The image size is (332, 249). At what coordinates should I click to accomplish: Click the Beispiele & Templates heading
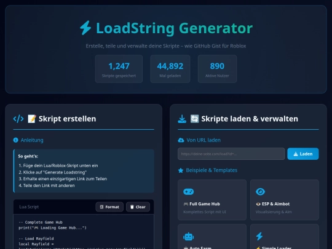click(211, 170)
